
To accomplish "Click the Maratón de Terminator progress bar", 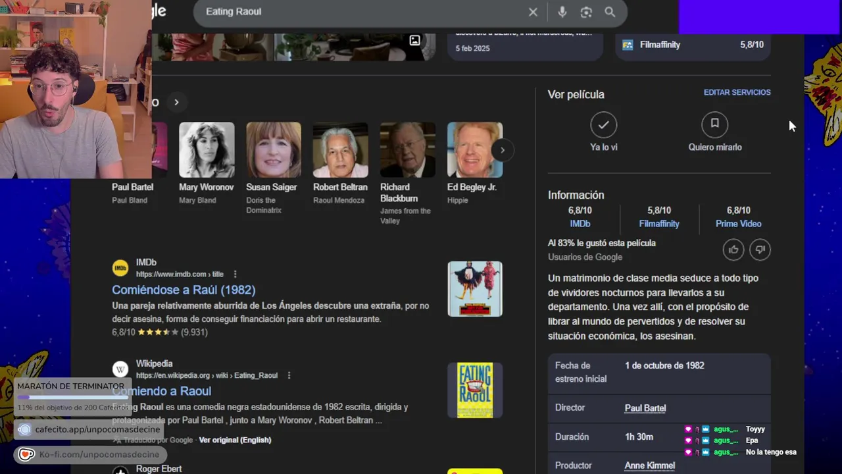I will (x=72, y=397).
